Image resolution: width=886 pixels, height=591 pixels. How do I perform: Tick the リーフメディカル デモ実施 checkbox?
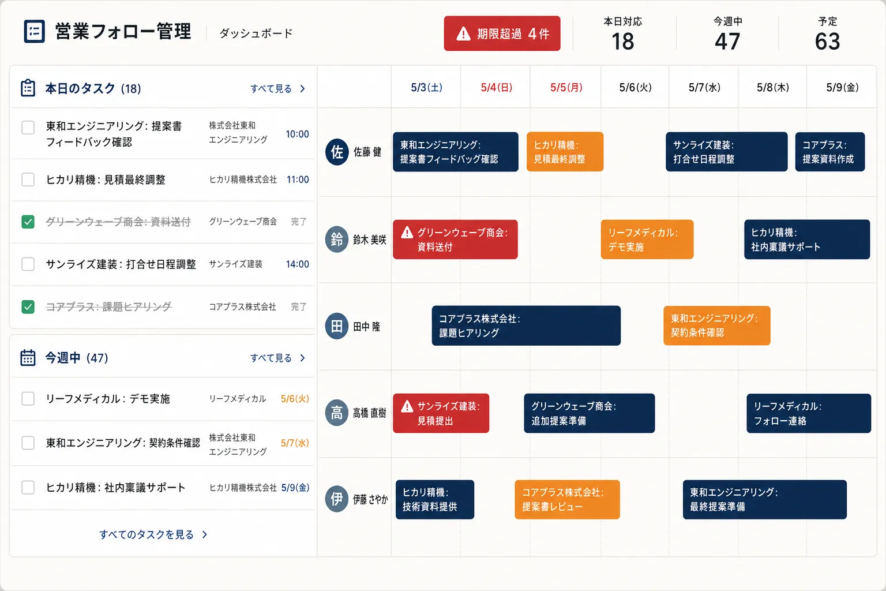point(28,398)
